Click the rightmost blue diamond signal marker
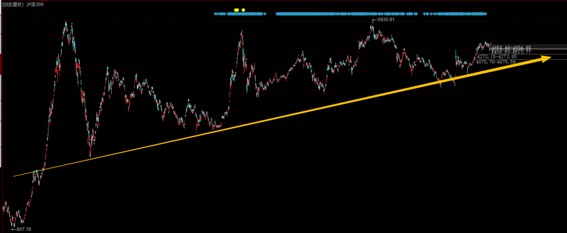This screenshot has width=567, height=233. (x=485, y=14)
